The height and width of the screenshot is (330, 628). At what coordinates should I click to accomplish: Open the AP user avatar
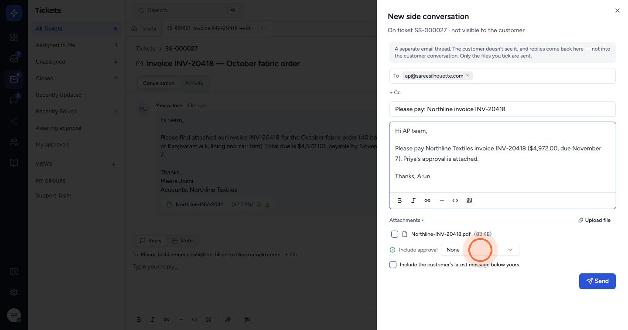[x=14, y=315]
